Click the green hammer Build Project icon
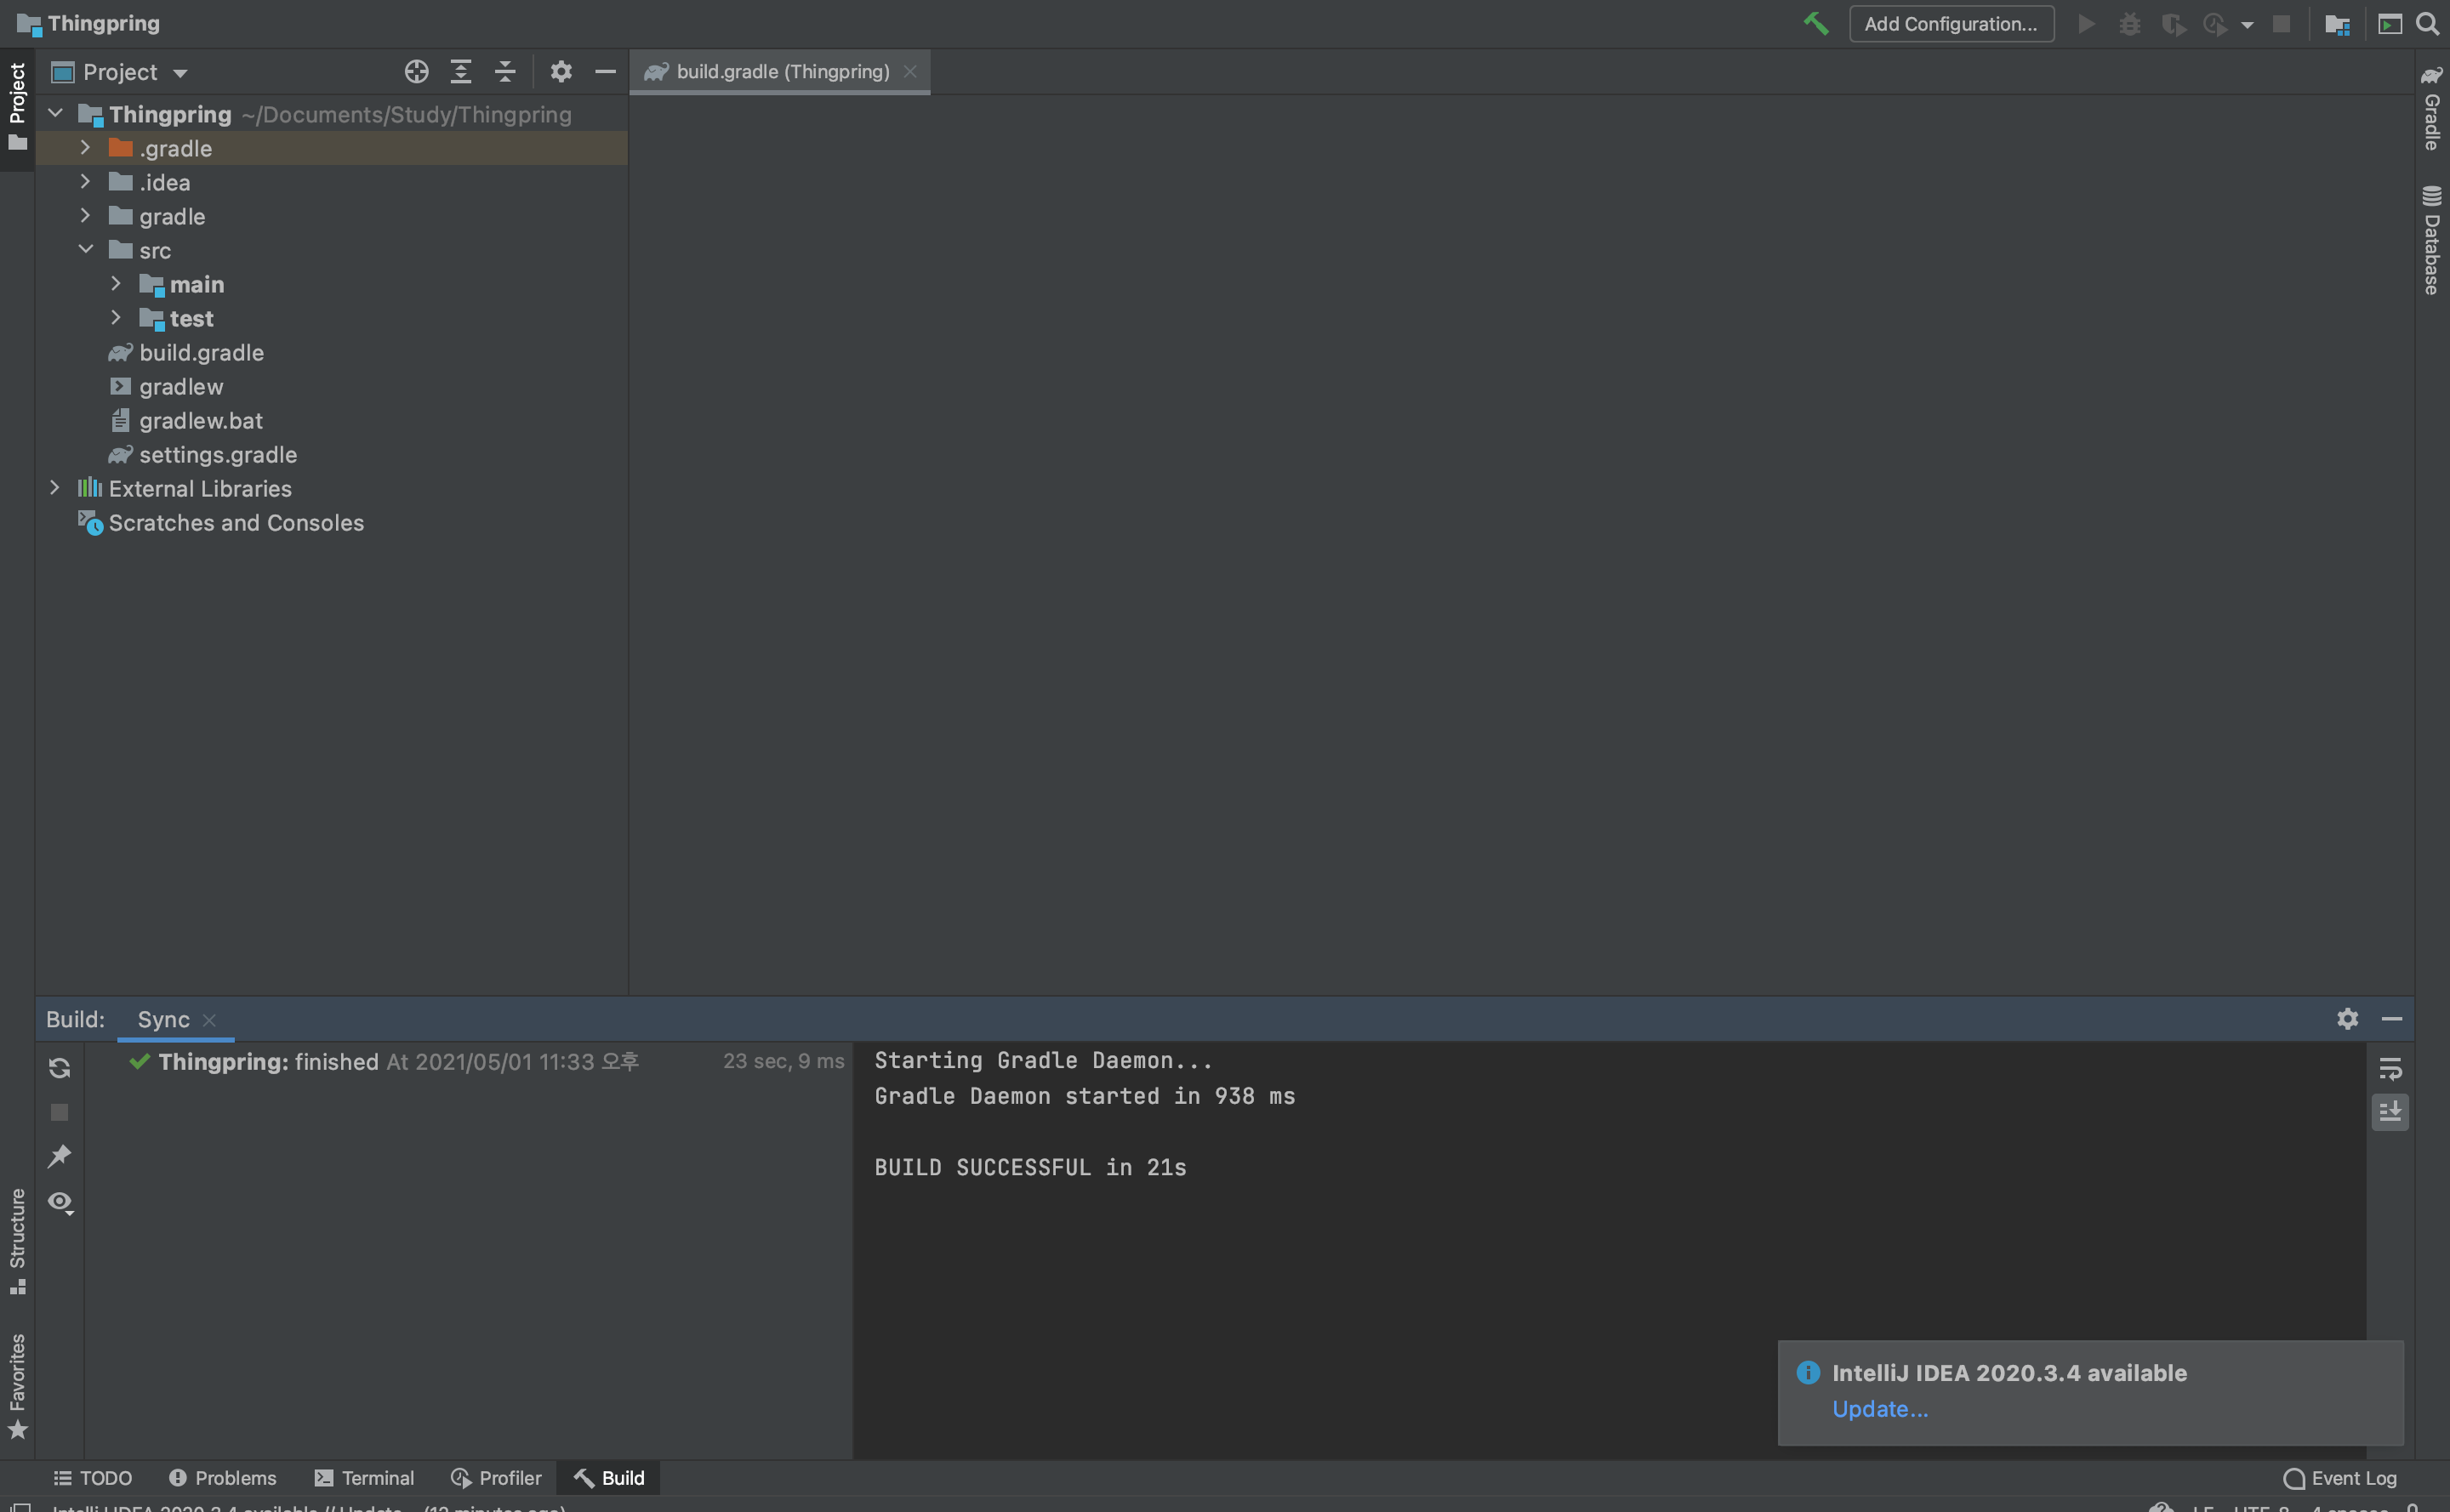Viewport: 2450px width, 1512px height. click(x=1815, y=23)
